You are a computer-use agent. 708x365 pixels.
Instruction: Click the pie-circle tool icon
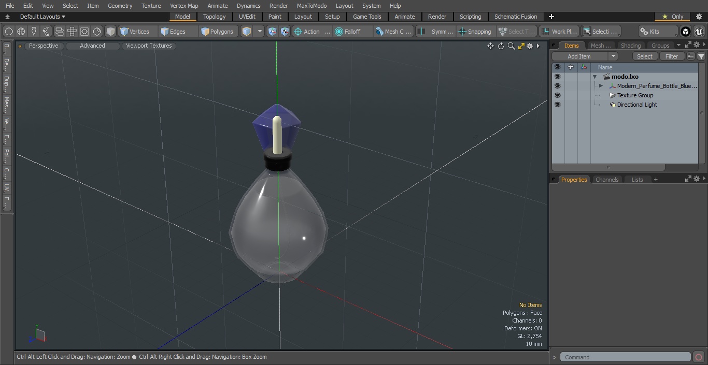(x=97, y=32)
